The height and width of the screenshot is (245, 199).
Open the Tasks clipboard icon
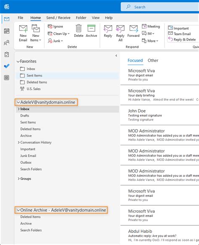click(x=7, y=54)
